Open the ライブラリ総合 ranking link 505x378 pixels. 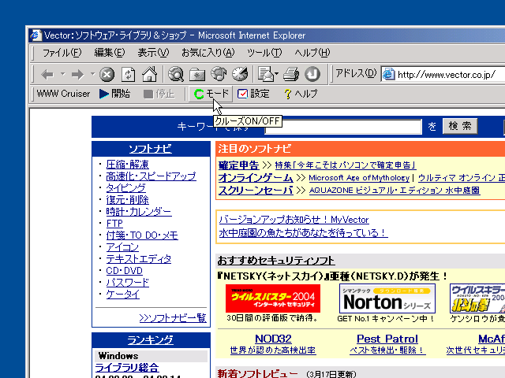[127, 368]
